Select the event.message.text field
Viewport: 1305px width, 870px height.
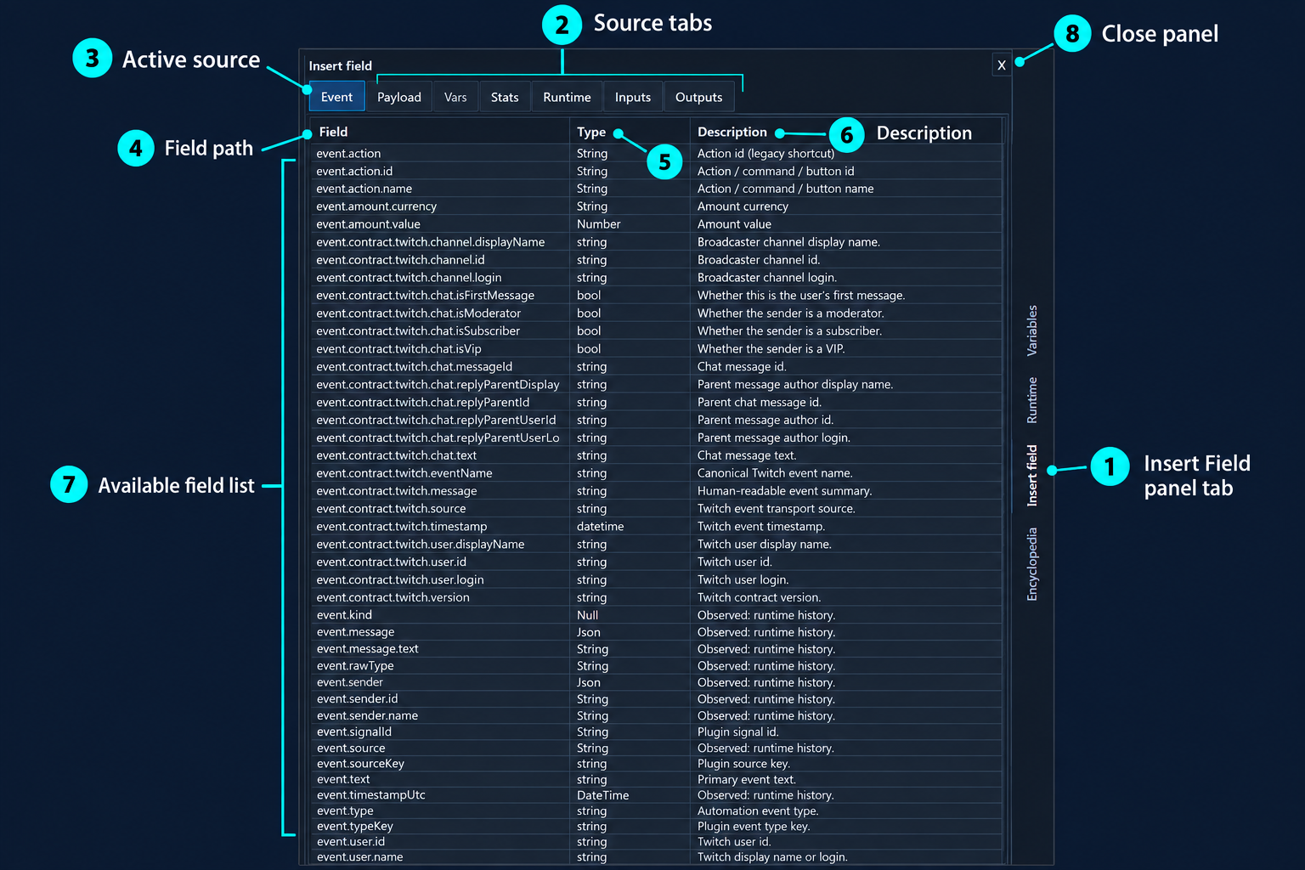click(656, 649)
